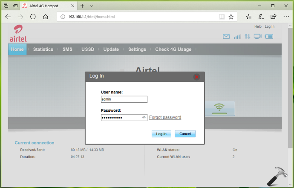Screen dimensions: 294x188
Task: Click the data transfer arrows icon
Action: point(247,36)
